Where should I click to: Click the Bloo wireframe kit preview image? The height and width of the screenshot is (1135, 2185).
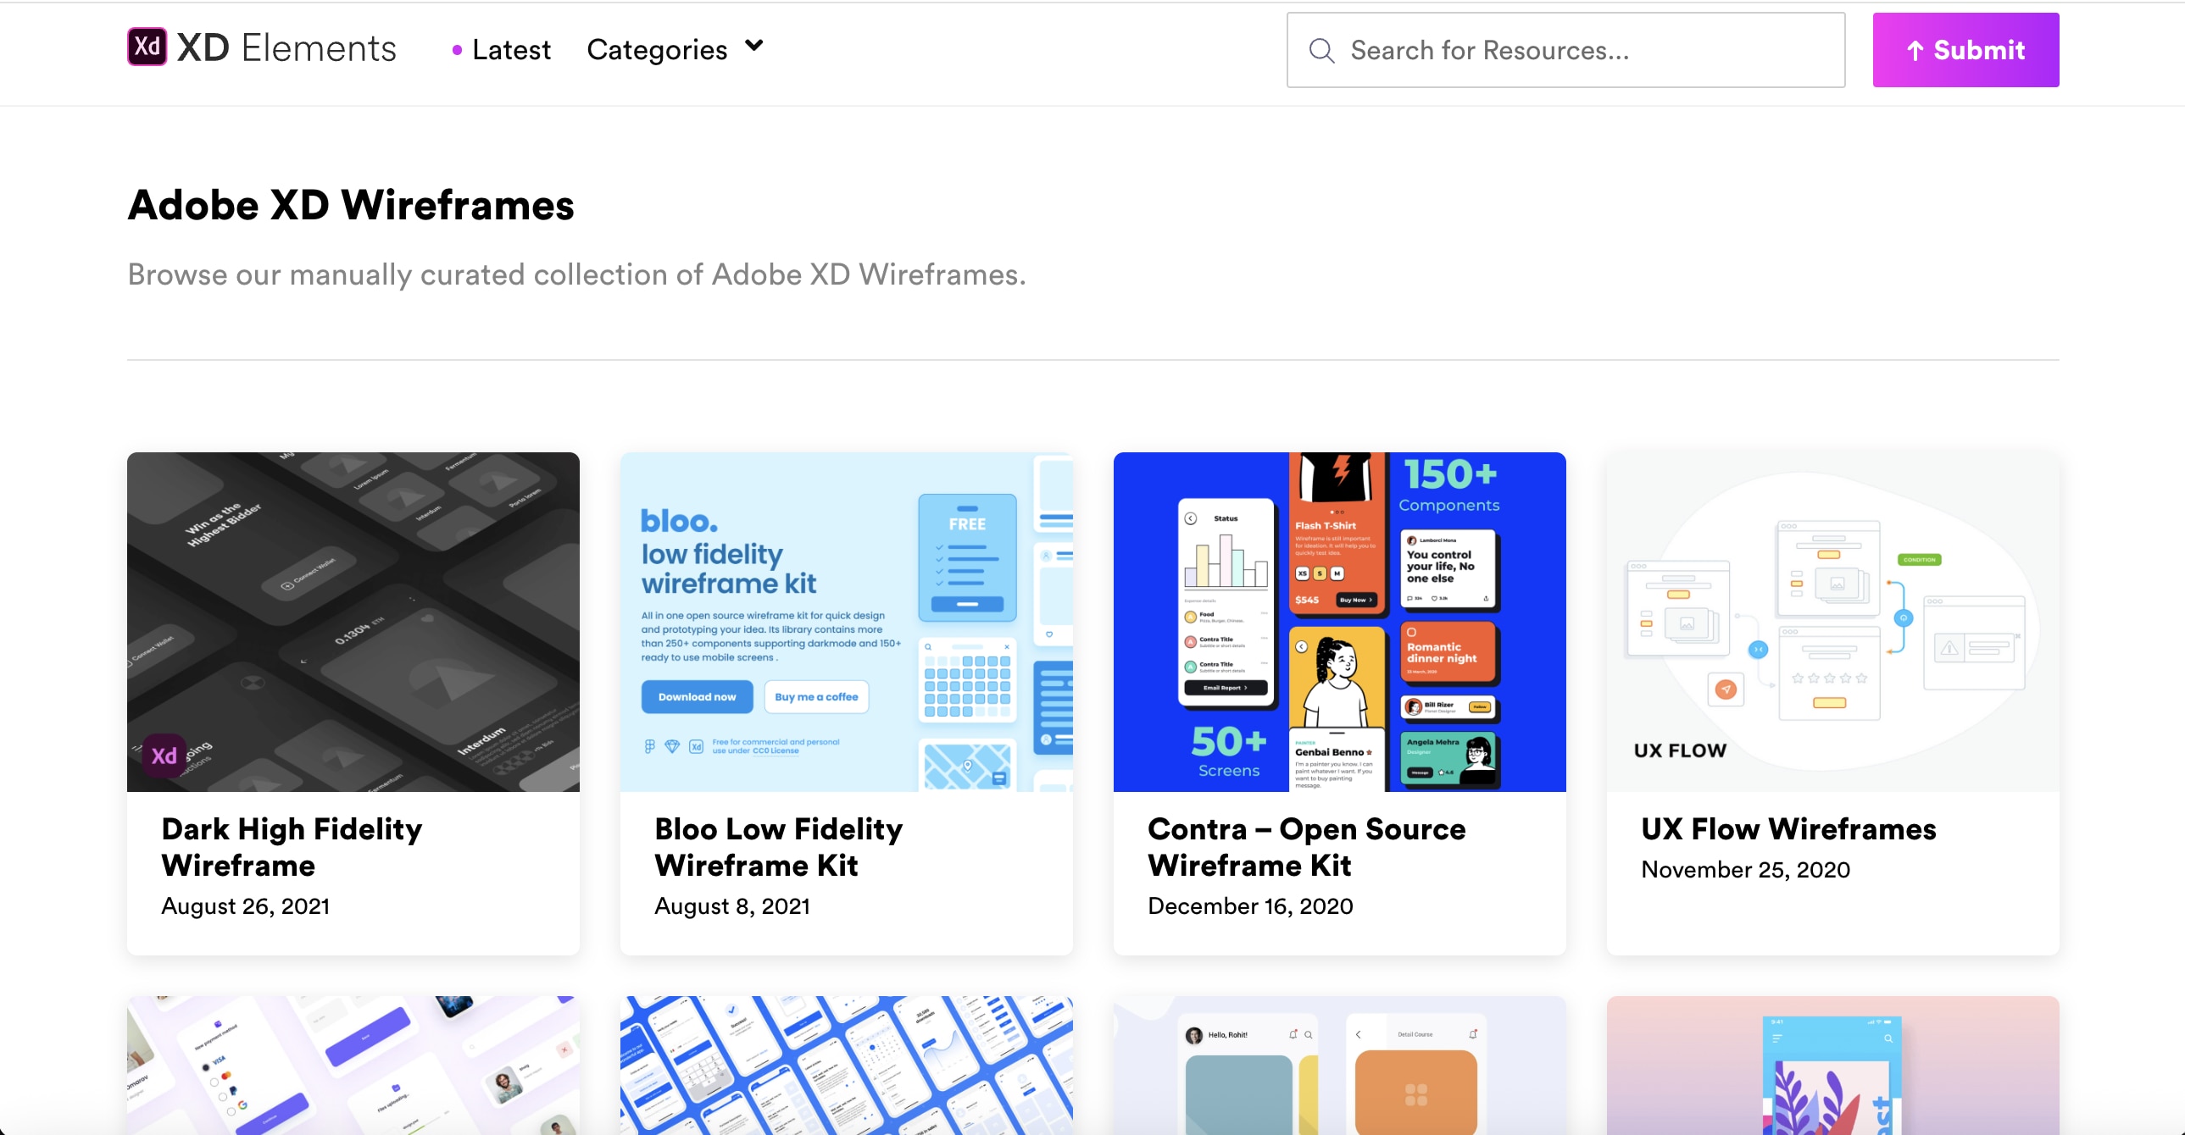pos(846,622)
